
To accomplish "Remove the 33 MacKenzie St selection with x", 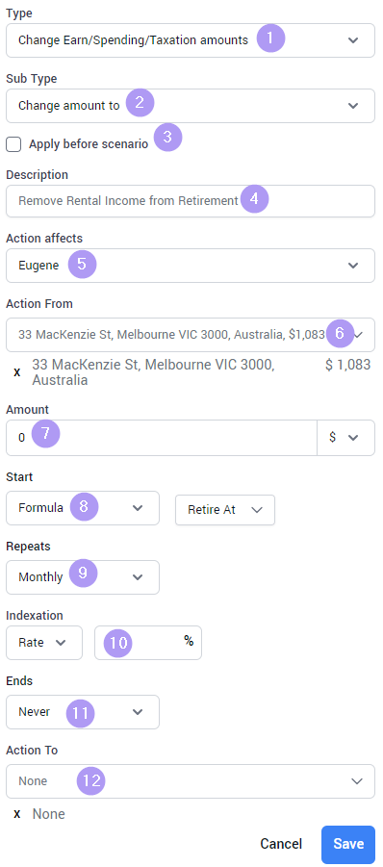I will pos(17,372).
